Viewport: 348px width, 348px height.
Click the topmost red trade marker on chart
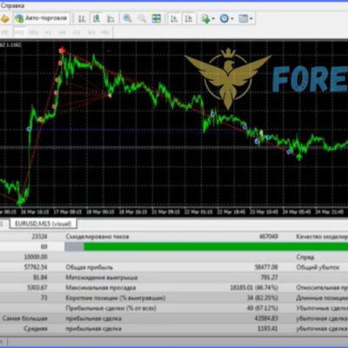62,50
